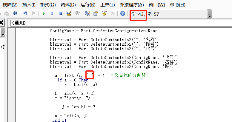Viewport: 232px width, 122px height.
Task: Open the Project Explorer icon
Action: tap(87, 14)
